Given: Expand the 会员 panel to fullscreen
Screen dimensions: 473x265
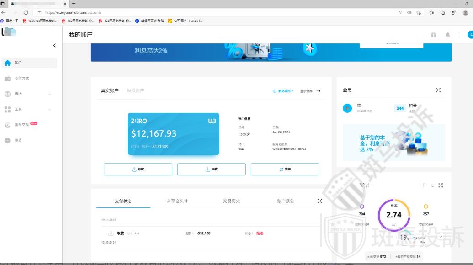Looking at the screenshot, I should [x=438, y=90].
